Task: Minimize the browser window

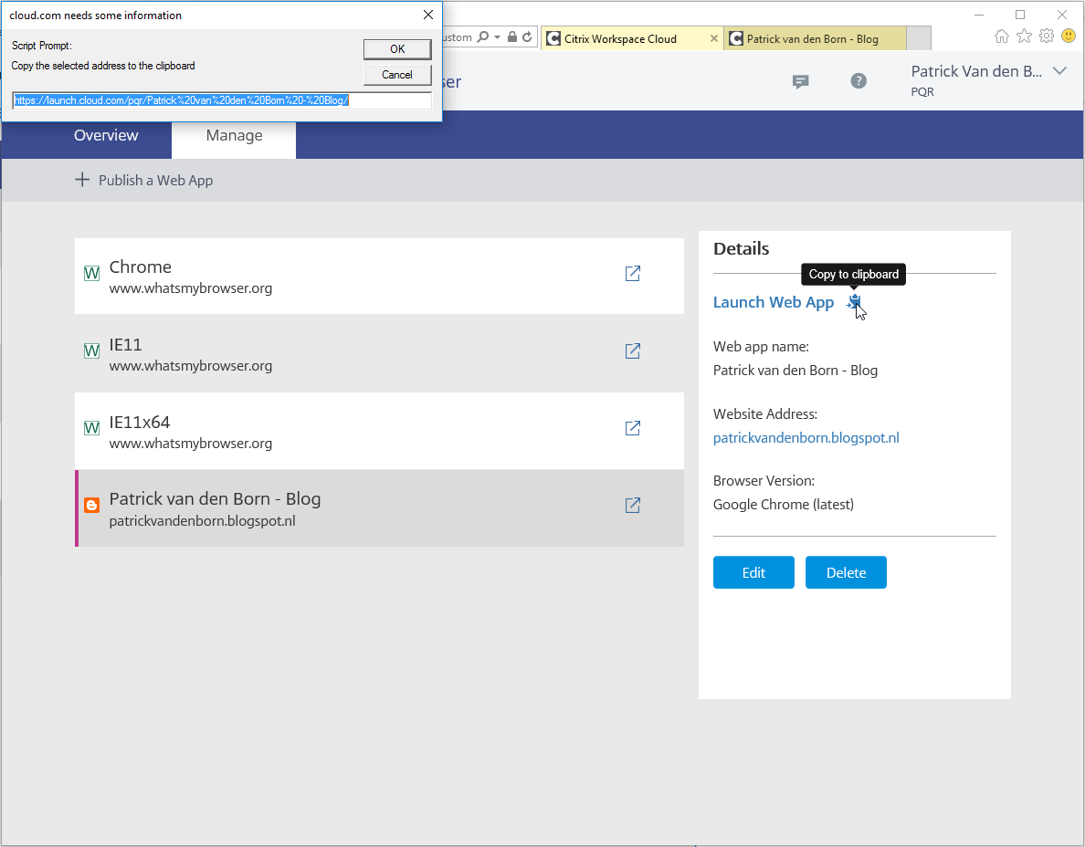Action: 979,15
